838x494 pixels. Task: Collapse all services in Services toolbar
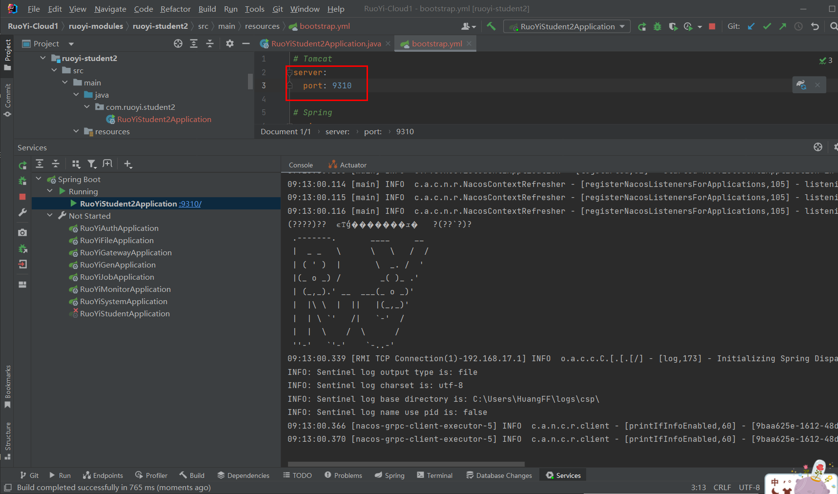pos(56,164)
